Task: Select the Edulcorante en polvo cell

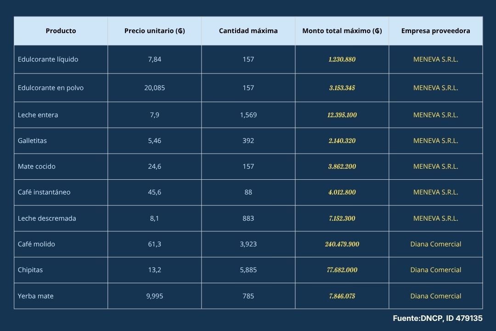Action: click(x=51, y=88)
